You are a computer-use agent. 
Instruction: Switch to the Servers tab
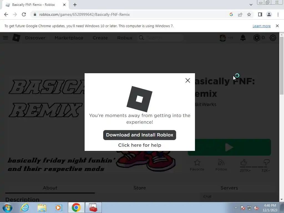point(229,188)
